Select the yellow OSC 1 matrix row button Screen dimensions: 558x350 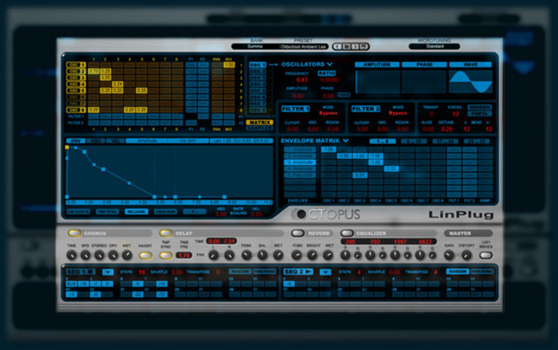pyautogui.click(x=75, y=65)
